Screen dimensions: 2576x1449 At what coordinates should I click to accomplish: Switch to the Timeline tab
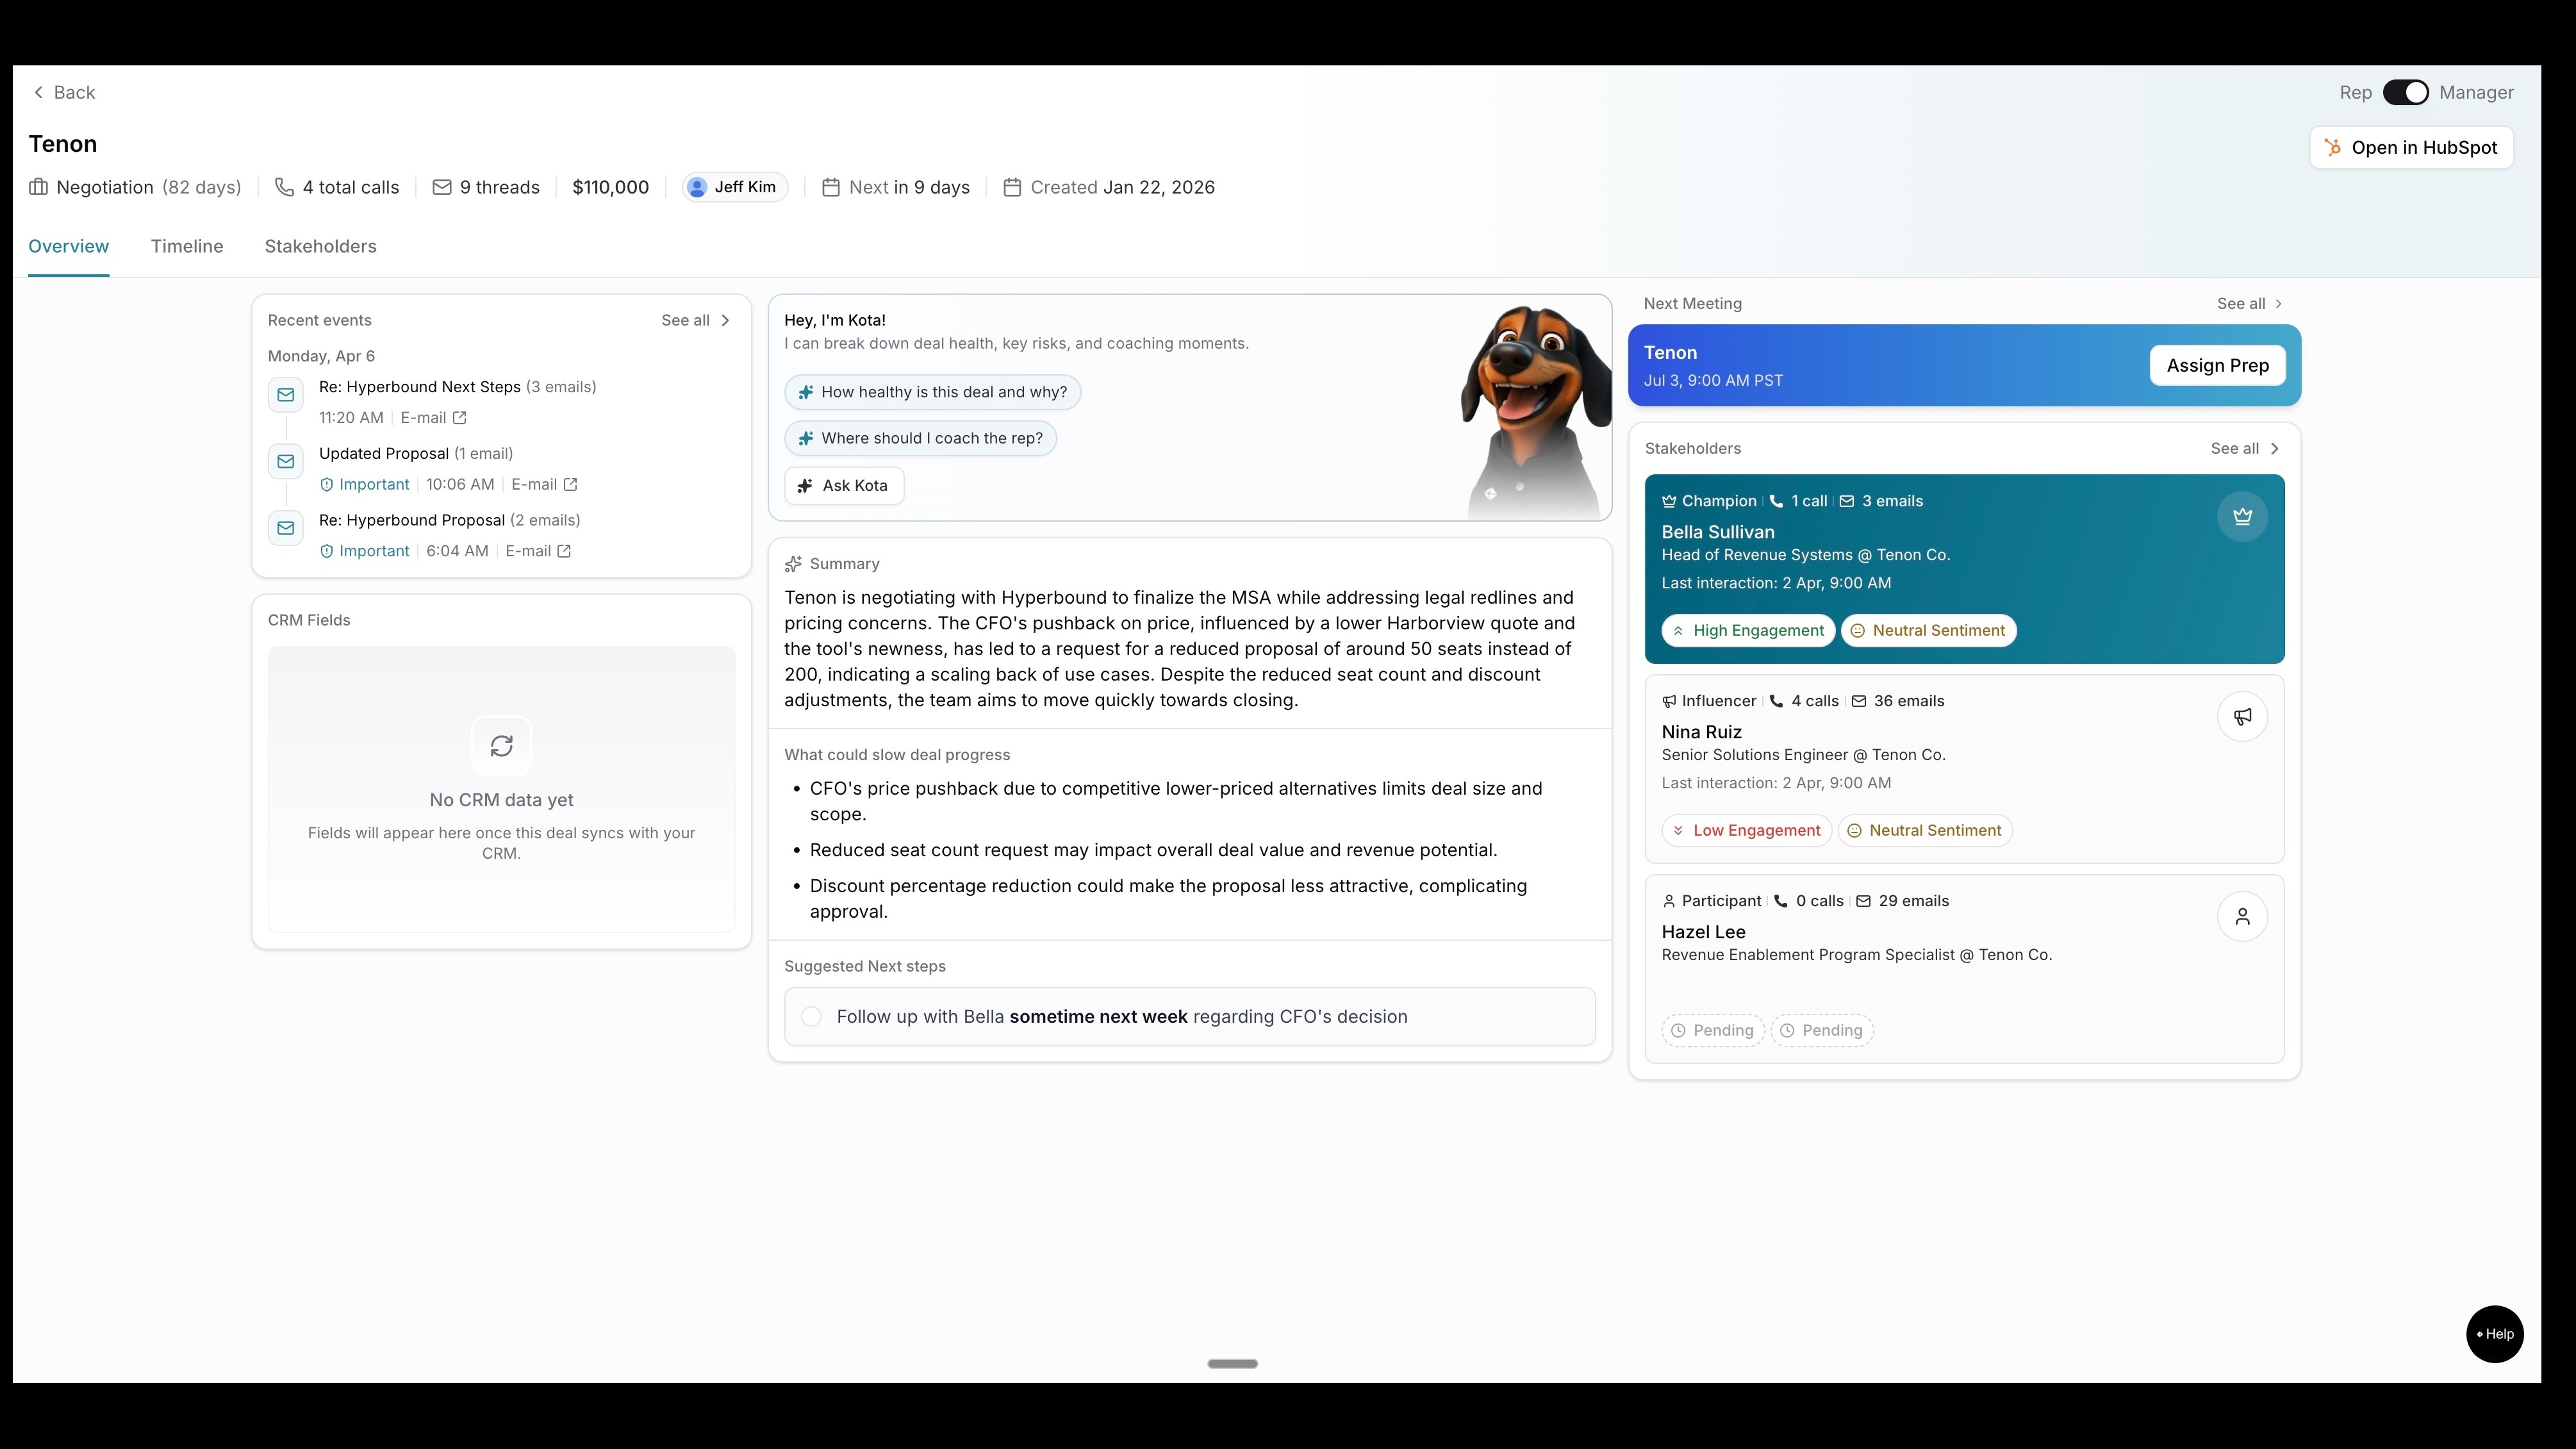pyautogui.click(x=187, y=246)
